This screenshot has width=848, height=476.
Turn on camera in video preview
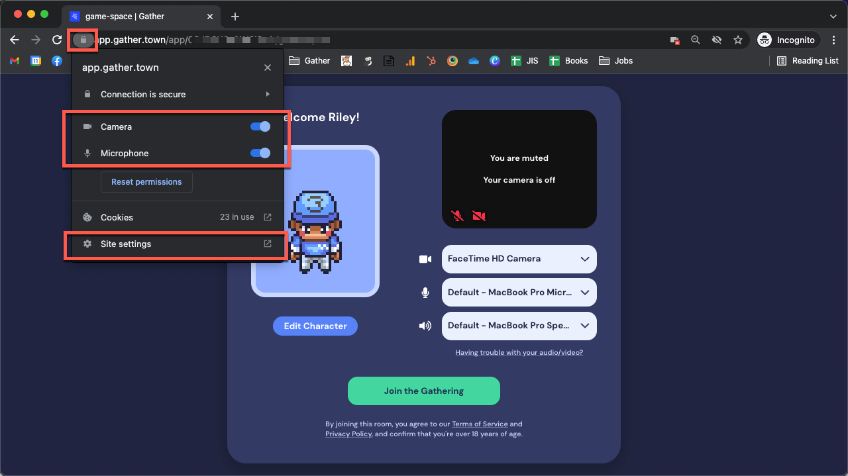pos(479,216)
